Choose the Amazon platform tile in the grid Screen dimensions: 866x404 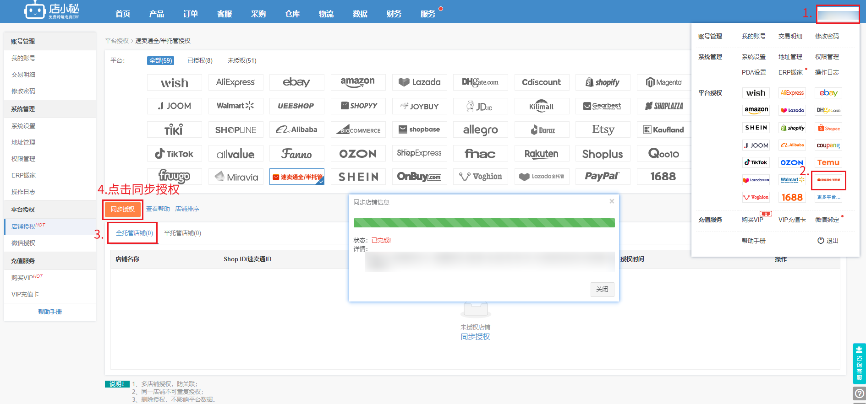(x=358, y=82)
